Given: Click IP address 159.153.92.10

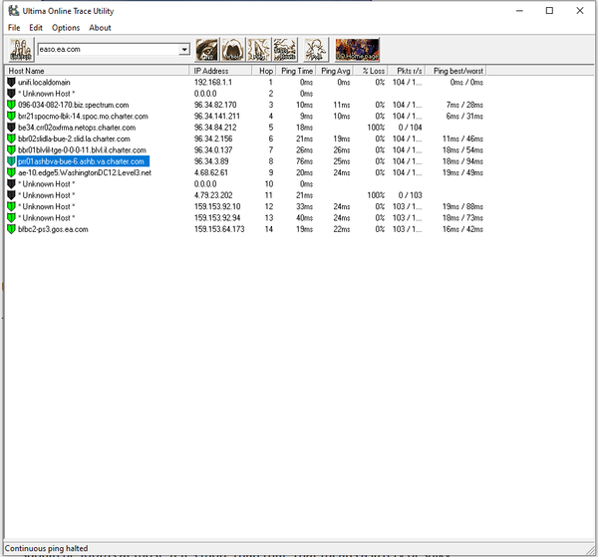Looking at the screenshot, I should (x=217, y=206).
